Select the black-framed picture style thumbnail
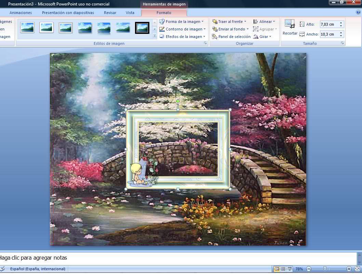The height and width of the screenshot is (274, 362). [x=142, y=28]
